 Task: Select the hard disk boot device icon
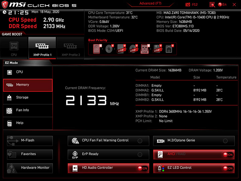(x=97, y=49)
